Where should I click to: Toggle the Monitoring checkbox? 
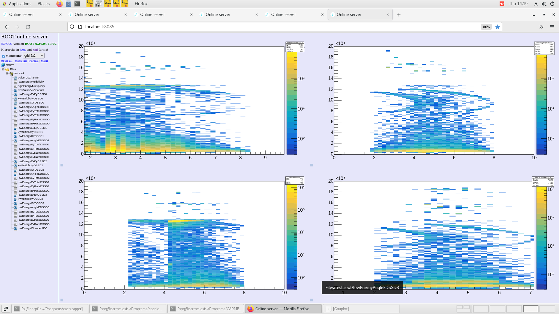pos(3,56)
